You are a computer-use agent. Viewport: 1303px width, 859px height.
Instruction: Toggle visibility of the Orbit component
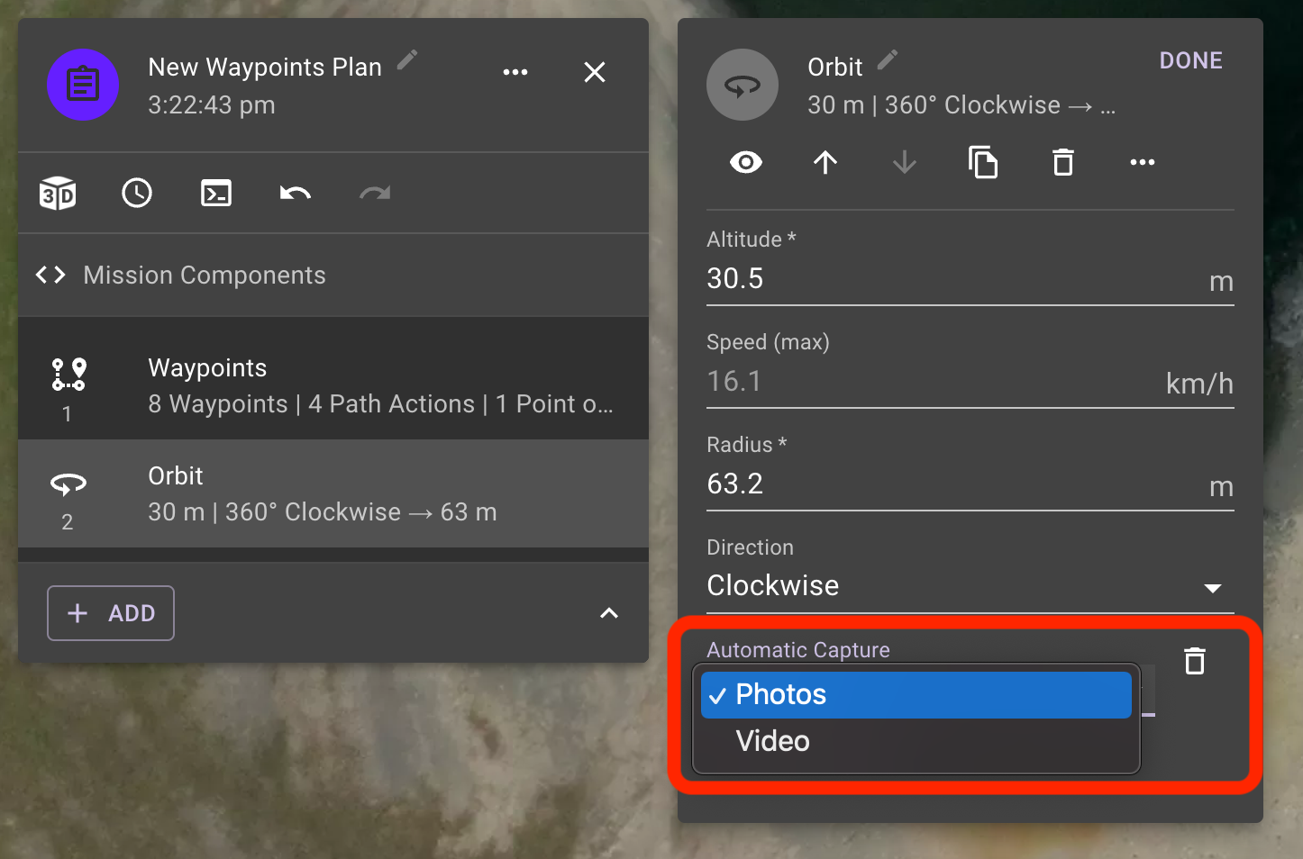click(x=744, y=162)
